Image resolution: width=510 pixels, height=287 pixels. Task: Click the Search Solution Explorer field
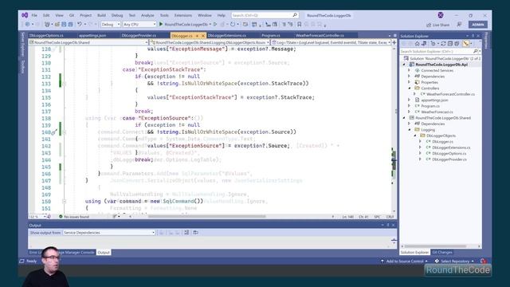[x=441, y=51]
